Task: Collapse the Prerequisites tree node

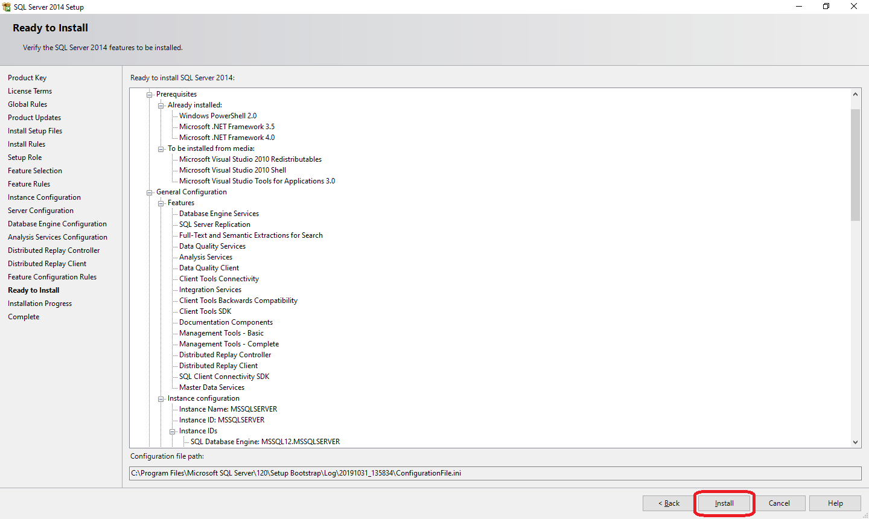Action: click(150, 95)
